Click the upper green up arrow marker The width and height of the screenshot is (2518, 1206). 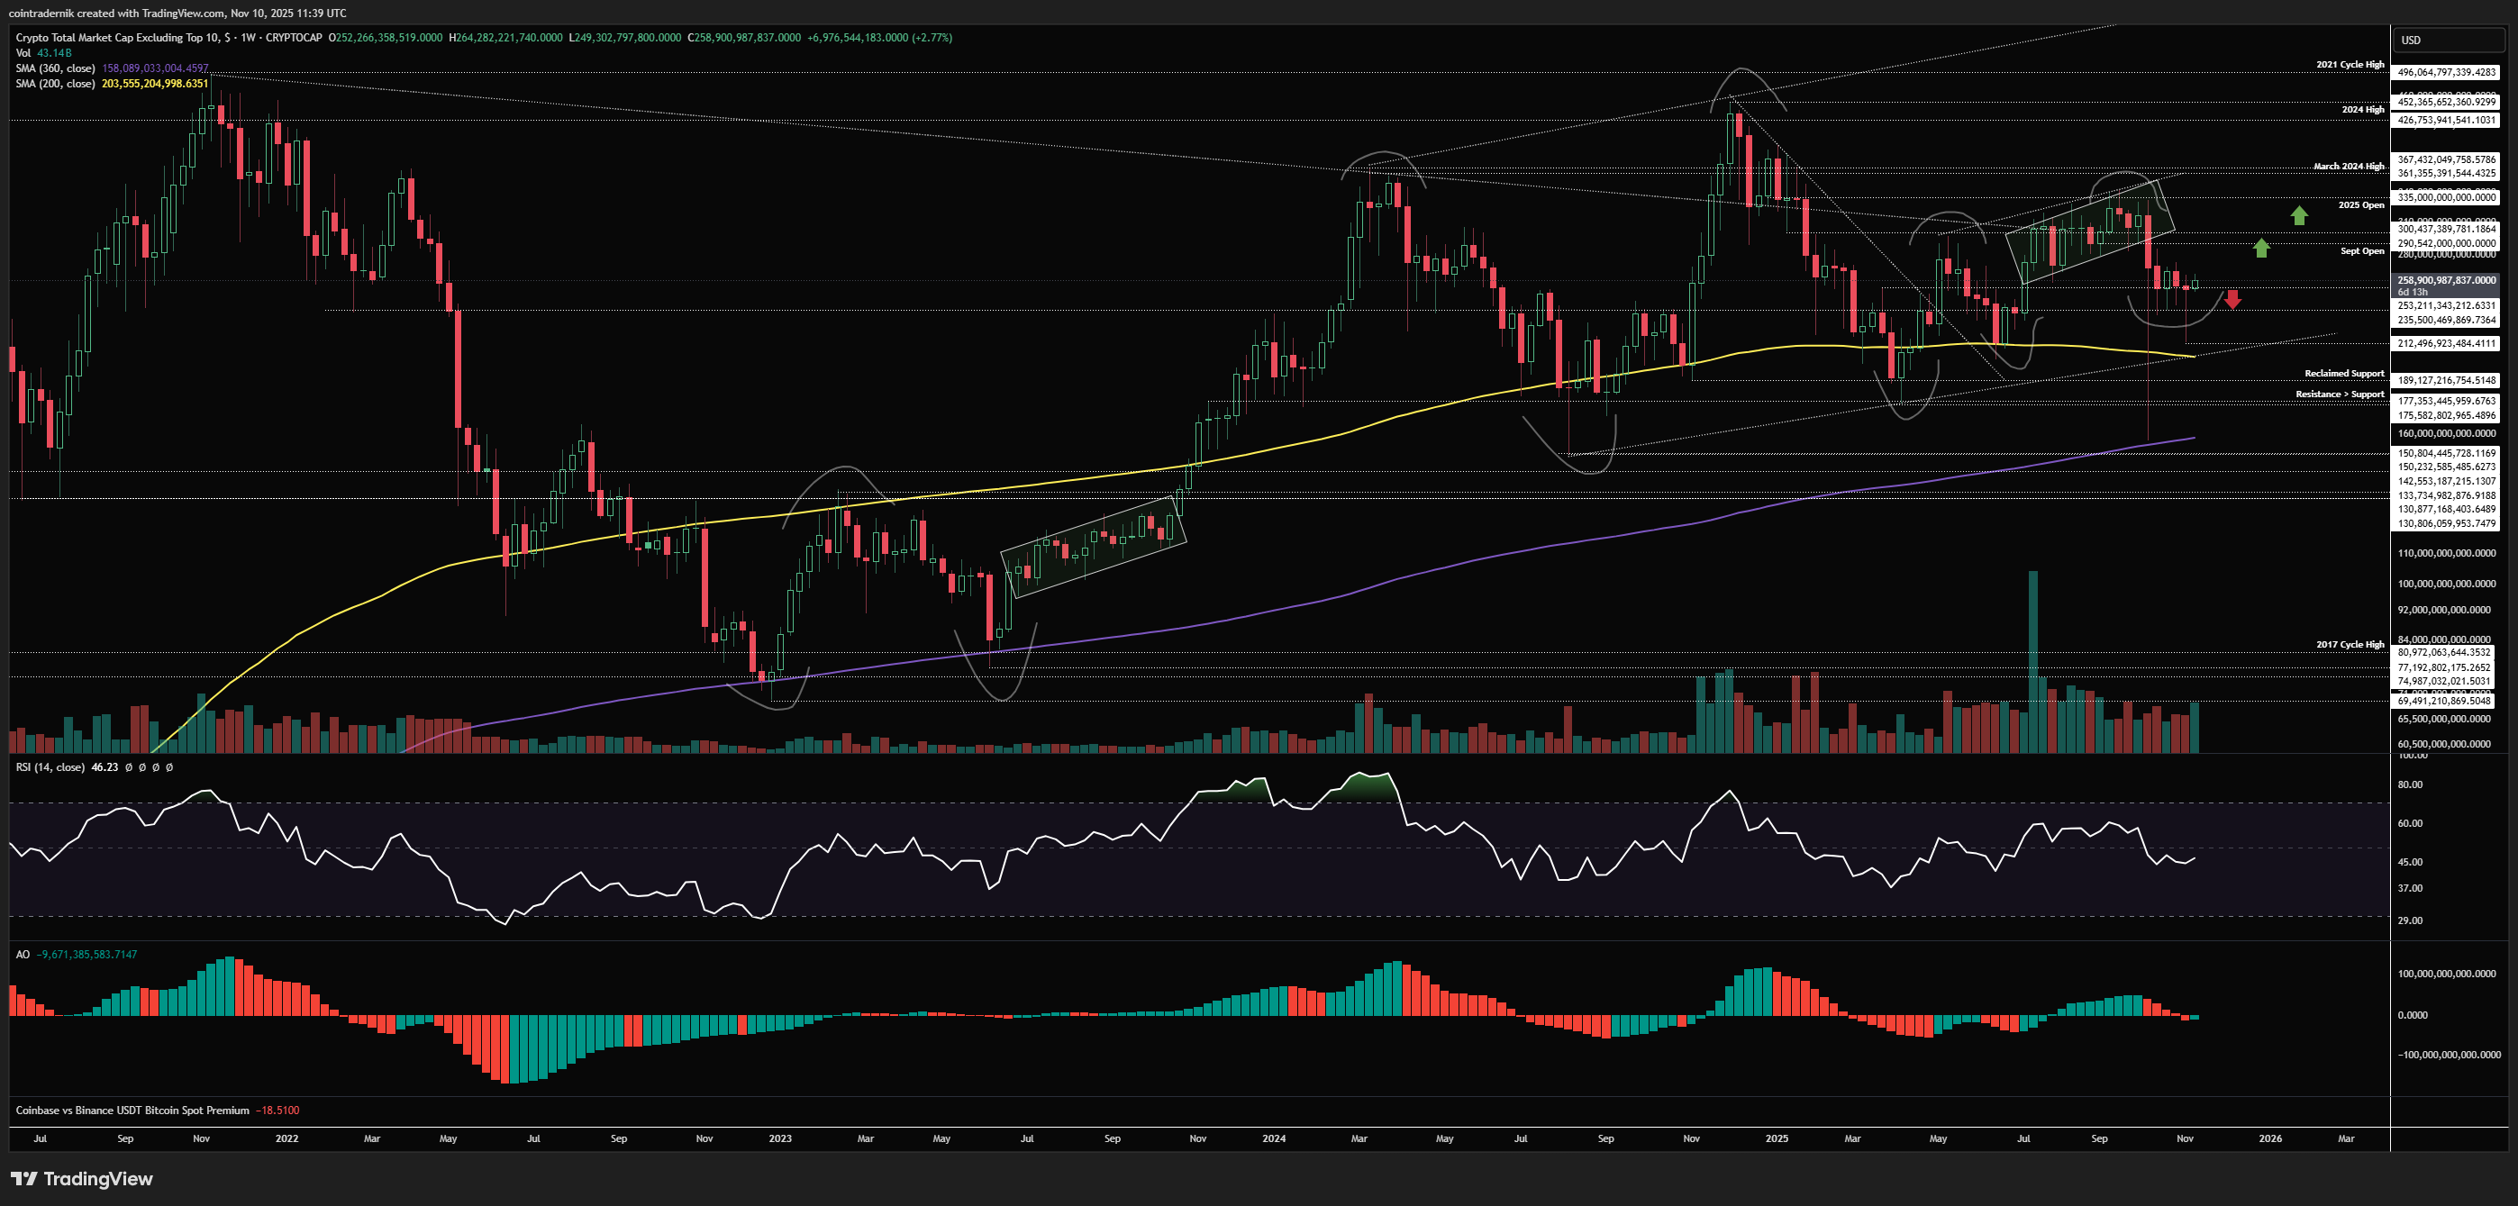[x=2299, y=215]
